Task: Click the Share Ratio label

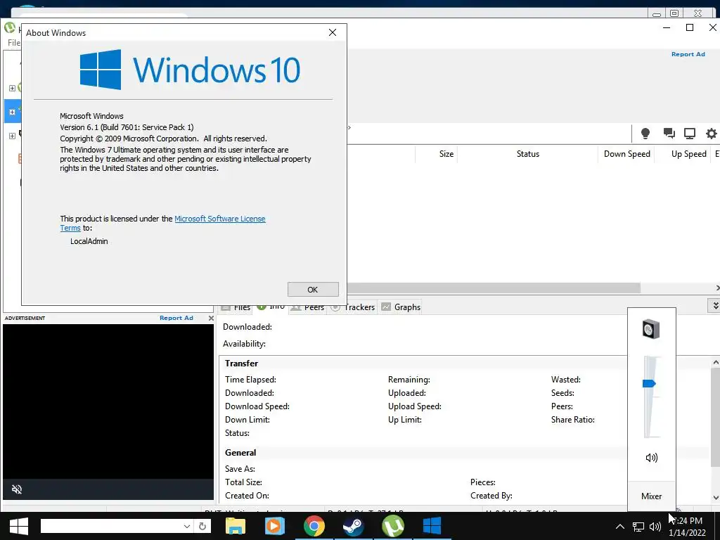Action: click(x=572, y=420)
